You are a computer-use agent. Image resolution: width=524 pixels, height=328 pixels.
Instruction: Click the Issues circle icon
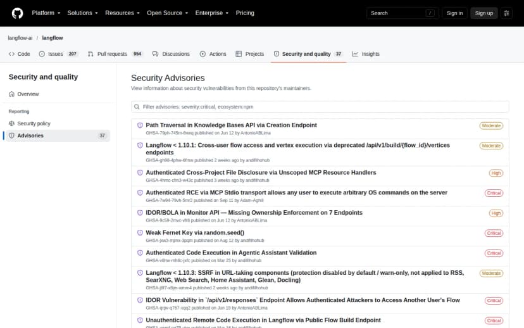[x=42, y=54]
